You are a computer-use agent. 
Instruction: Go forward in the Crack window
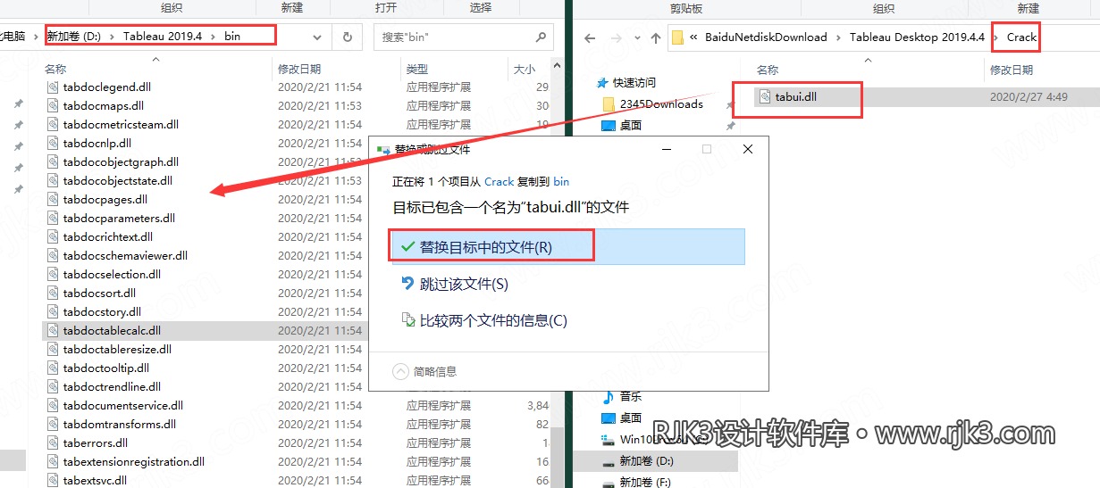point(615,37)
